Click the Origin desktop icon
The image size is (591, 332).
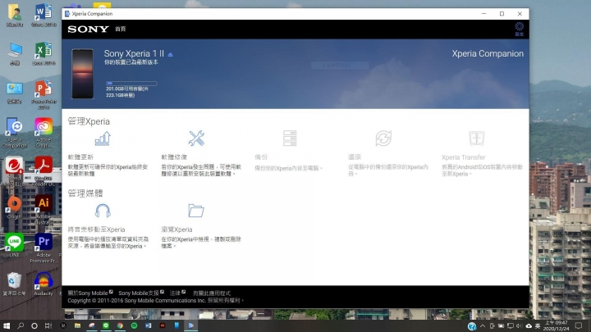point(14,207)
